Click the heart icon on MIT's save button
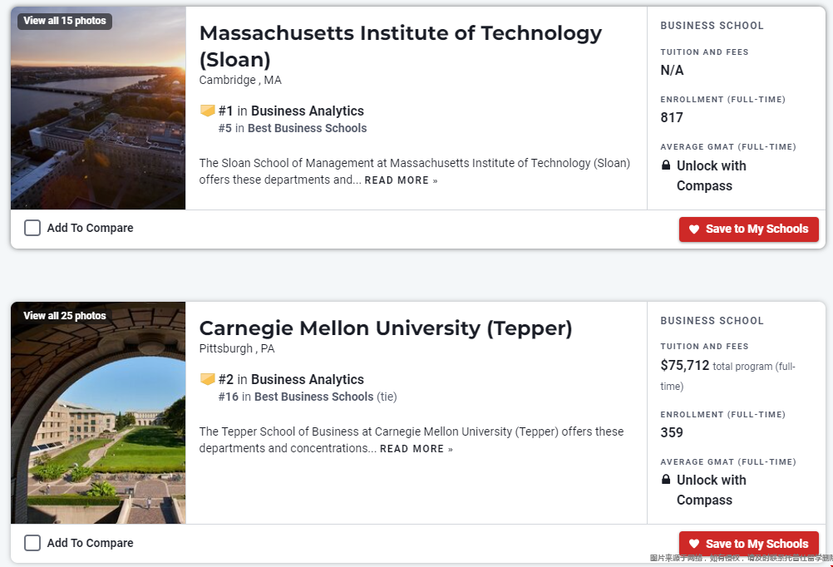The image size is (833, 567). coord(694,229)
